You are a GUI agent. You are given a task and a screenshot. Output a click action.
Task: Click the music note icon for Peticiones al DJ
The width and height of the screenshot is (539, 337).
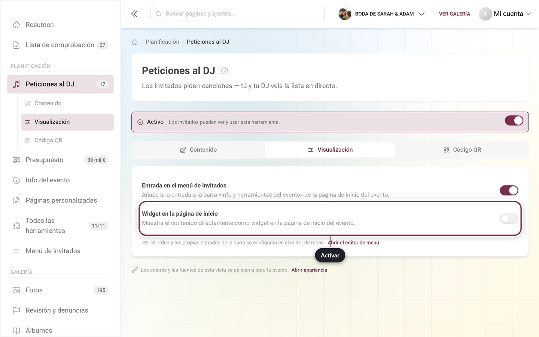click(16, 84)
